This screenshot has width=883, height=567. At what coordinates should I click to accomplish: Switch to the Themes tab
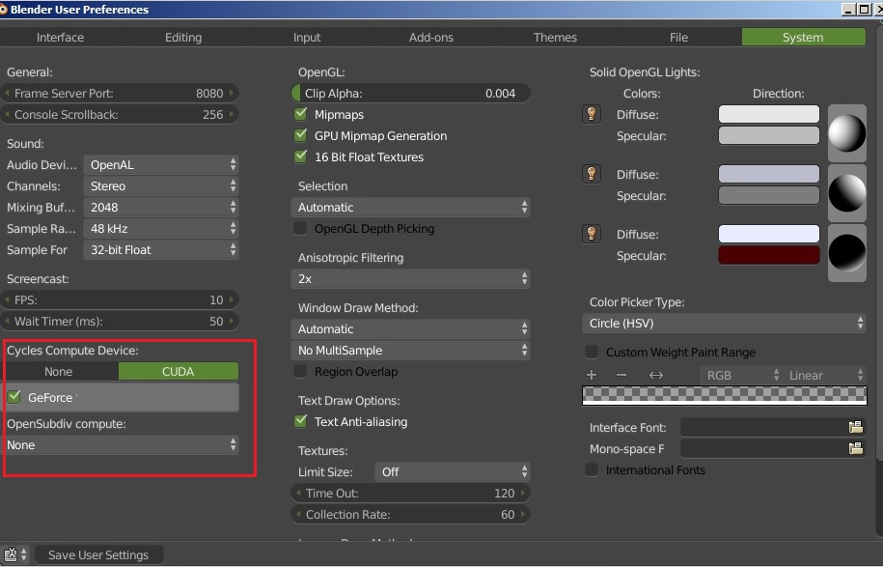pos(555,37)
